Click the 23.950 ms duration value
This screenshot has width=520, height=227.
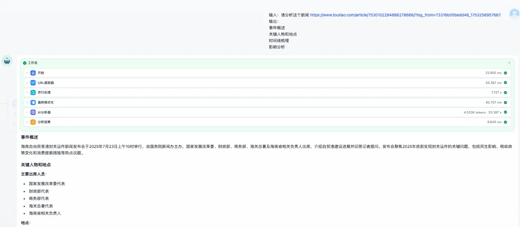pyautogui.click(x=494, y=73)
